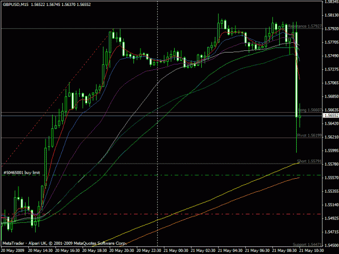The height and width of the screenshot is (254, 339).
Task: Click the 'Short 1.55791' level label
Action: tap(309, 161)
